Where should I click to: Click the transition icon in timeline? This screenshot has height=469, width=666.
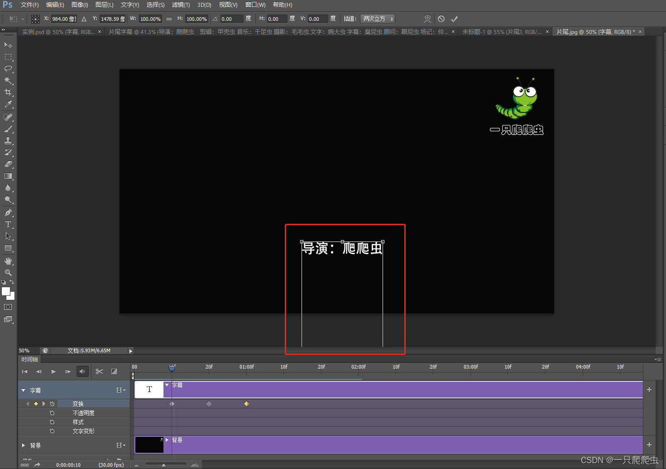(114, 371)
